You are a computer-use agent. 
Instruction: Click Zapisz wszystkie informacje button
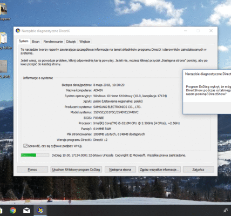click(159, 170)
